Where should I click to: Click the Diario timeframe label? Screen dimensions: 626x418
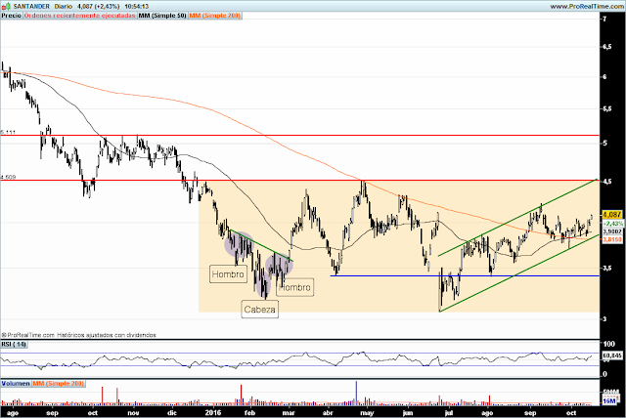[64, 7]
